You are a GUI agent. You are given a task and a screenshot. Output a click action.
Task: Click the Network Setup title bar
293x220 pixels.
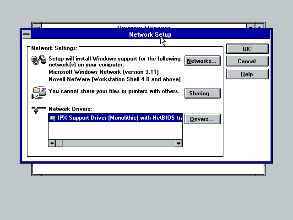pos(151,34)
